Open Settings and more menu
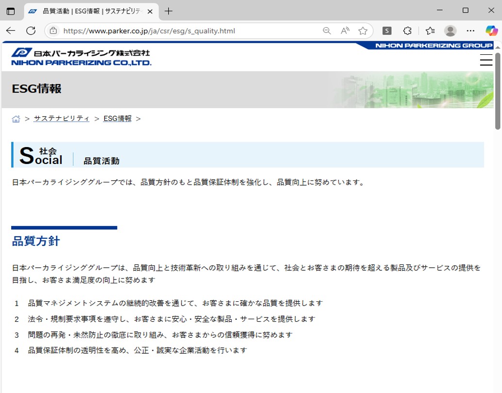 [x=470, y=31]
